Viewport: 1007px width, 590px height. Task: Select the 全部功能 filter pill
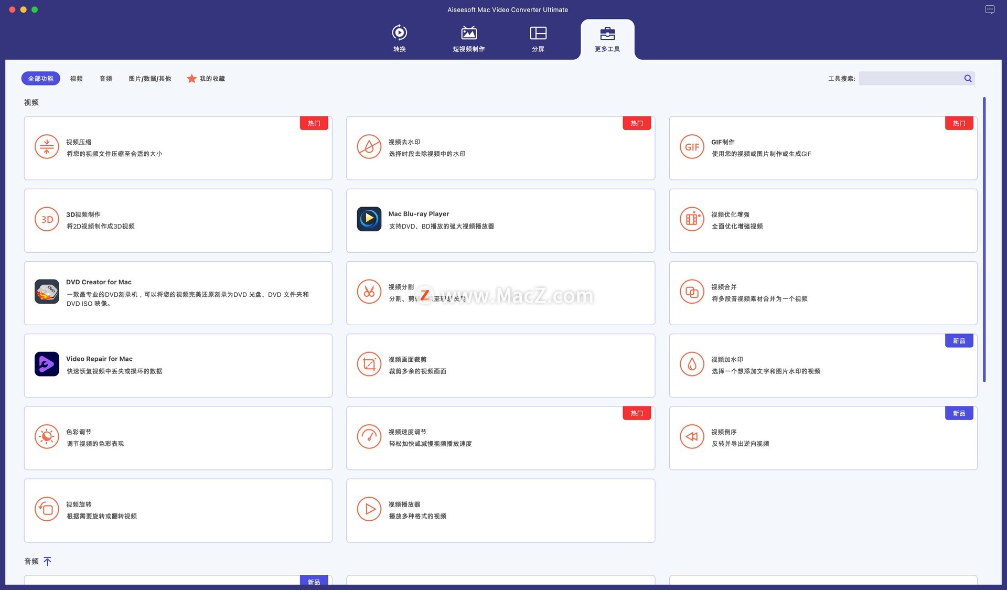tap(40, 78)
